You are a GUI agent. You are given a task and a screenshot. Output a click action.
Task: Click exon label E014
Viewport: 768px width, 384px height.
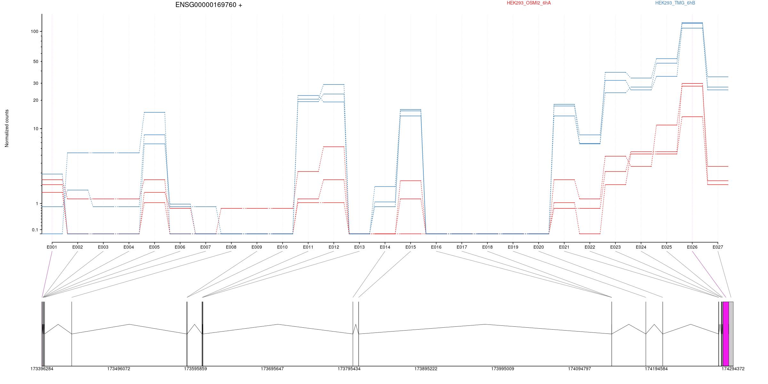point(385,247)
